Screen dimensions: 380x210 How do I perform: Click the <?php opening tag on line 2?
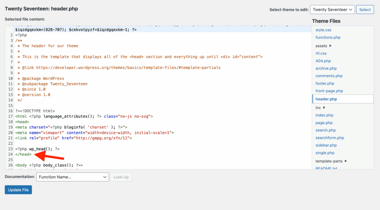(21, 35)
